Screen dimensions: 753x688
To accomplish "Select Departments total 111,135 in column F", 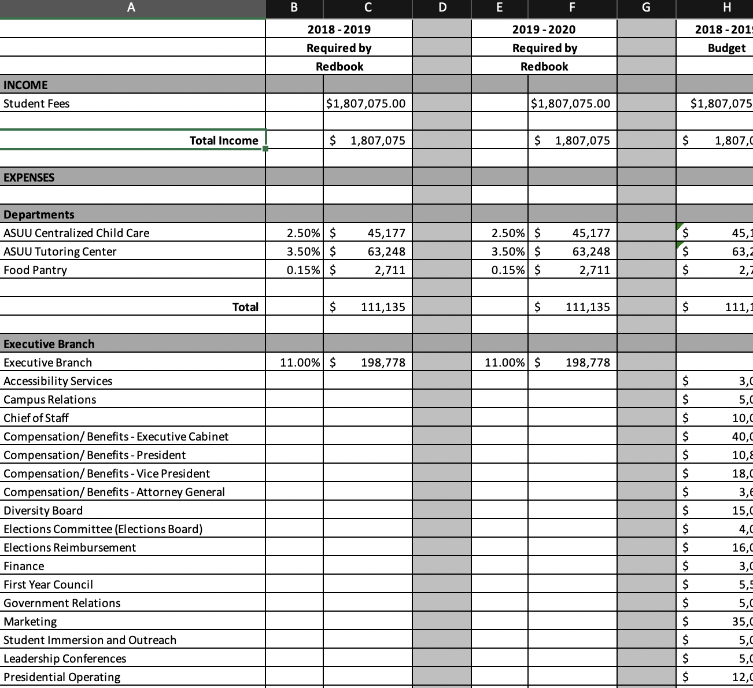I will point(573,306).
